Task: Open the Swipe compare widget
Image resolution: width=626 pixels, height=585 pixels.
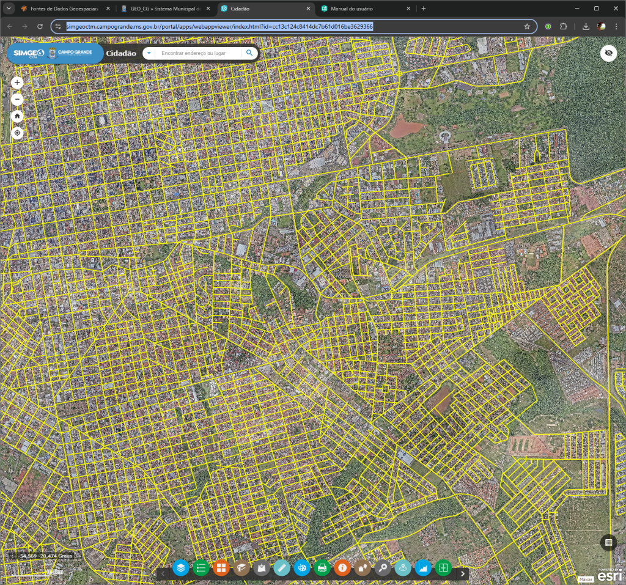Action: tap(443, 568)
